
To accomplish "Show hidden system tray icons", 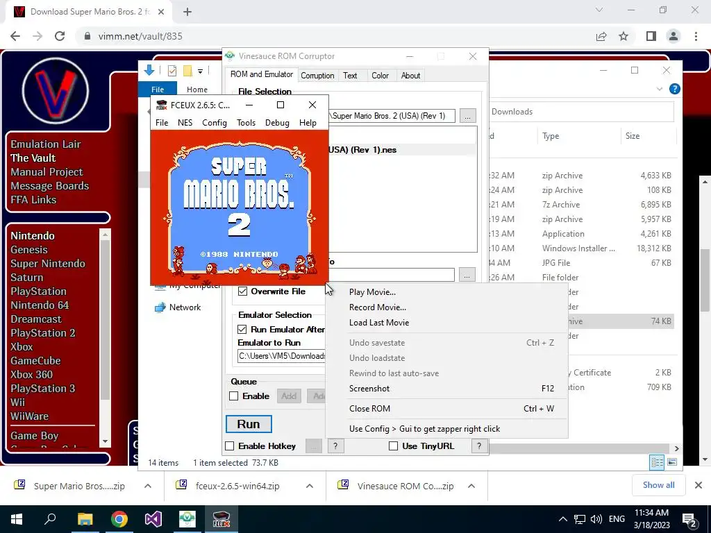I will [562, 519].
